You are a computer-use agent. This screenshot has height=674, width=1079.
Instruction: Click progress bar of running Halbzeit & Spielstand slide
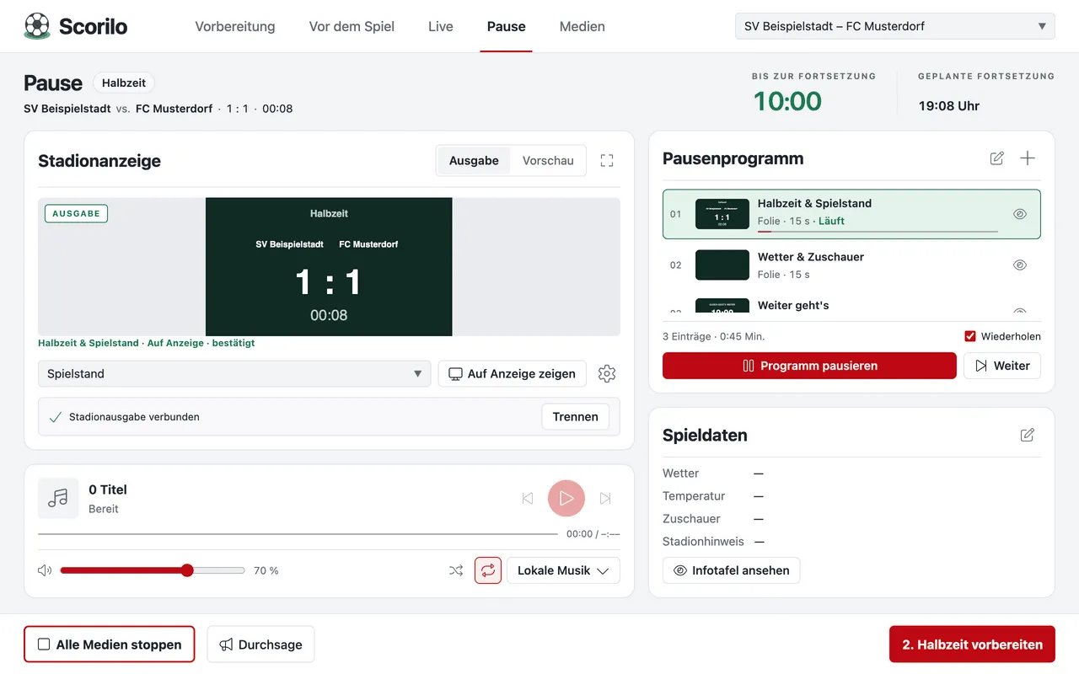click(x=878, y=232)
